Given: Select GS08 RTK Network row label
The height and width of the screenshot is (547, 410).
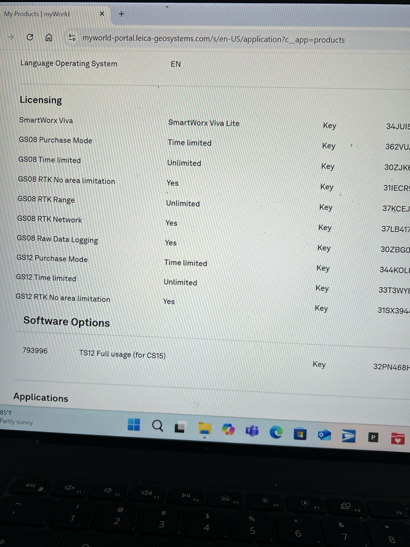Looking at the screenshot, I should 50,219.
